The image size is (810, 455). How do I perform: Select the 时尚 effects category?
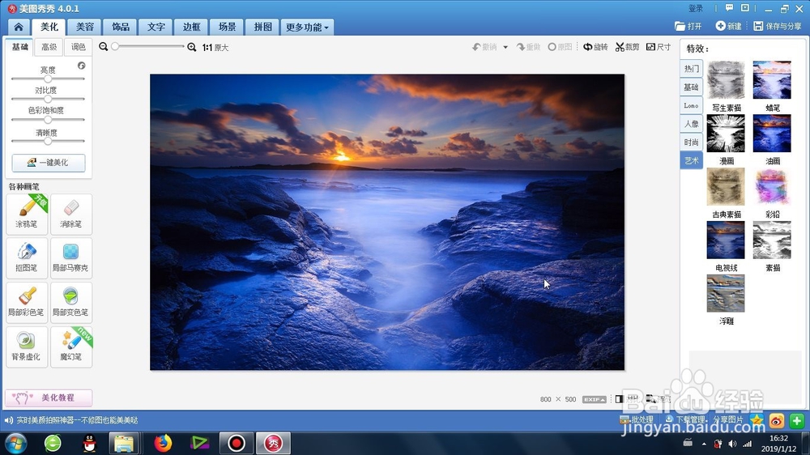(x=691, y=142)
